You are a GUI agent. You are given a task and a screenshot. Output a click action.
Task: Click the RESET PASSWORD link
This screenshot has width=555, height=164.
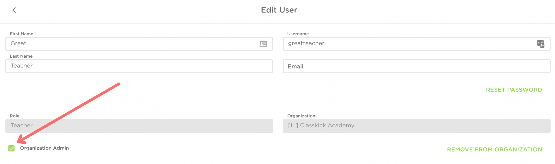click(x=514, y=90)
